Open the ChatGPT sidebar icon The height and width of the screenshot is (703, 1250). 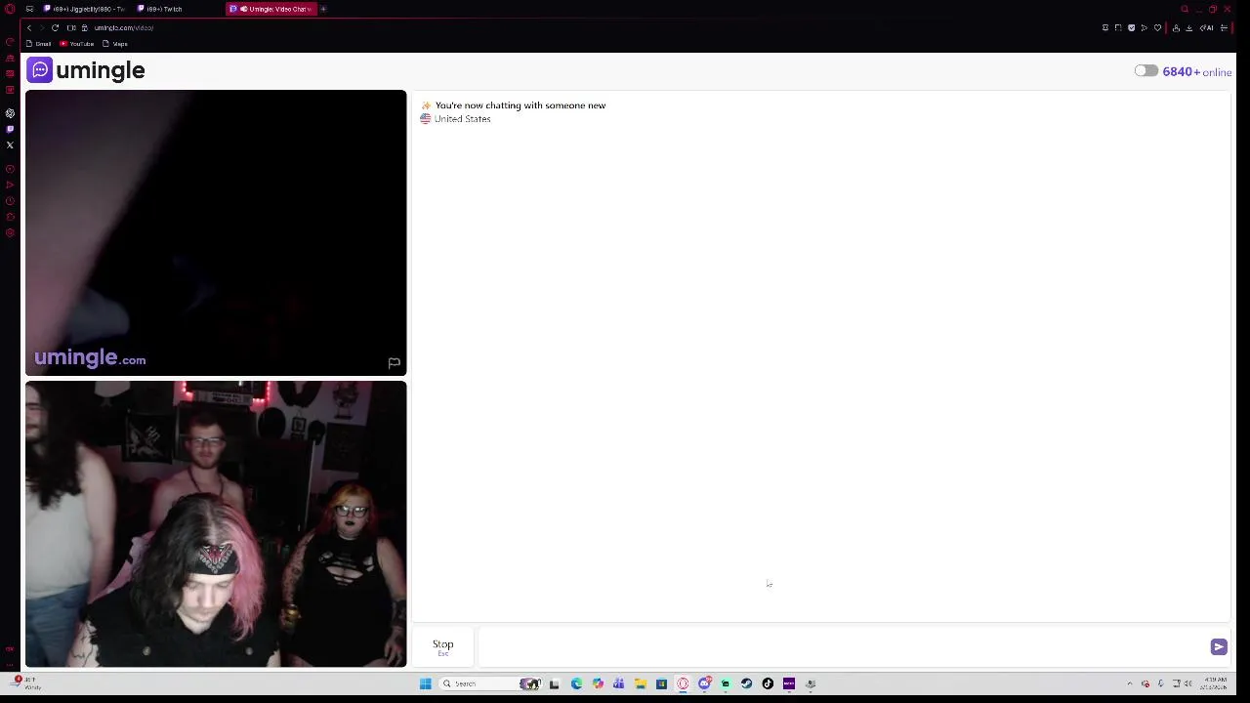(x=10, y=113)
